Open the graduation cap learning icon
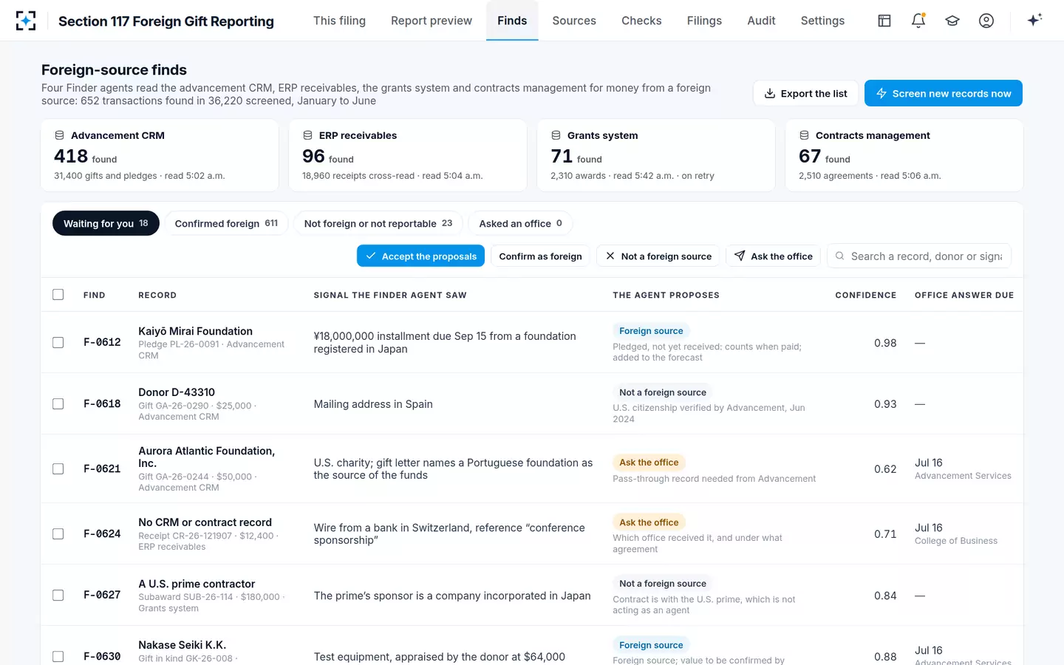The height and width of the screenshot is (665, 1064). [952, 21]
